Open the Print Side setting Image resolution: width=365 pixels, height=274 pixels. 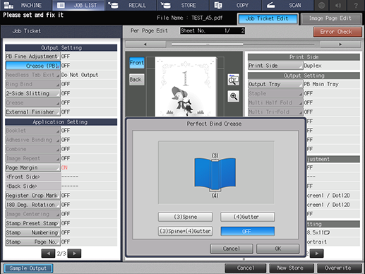(275, 66)
